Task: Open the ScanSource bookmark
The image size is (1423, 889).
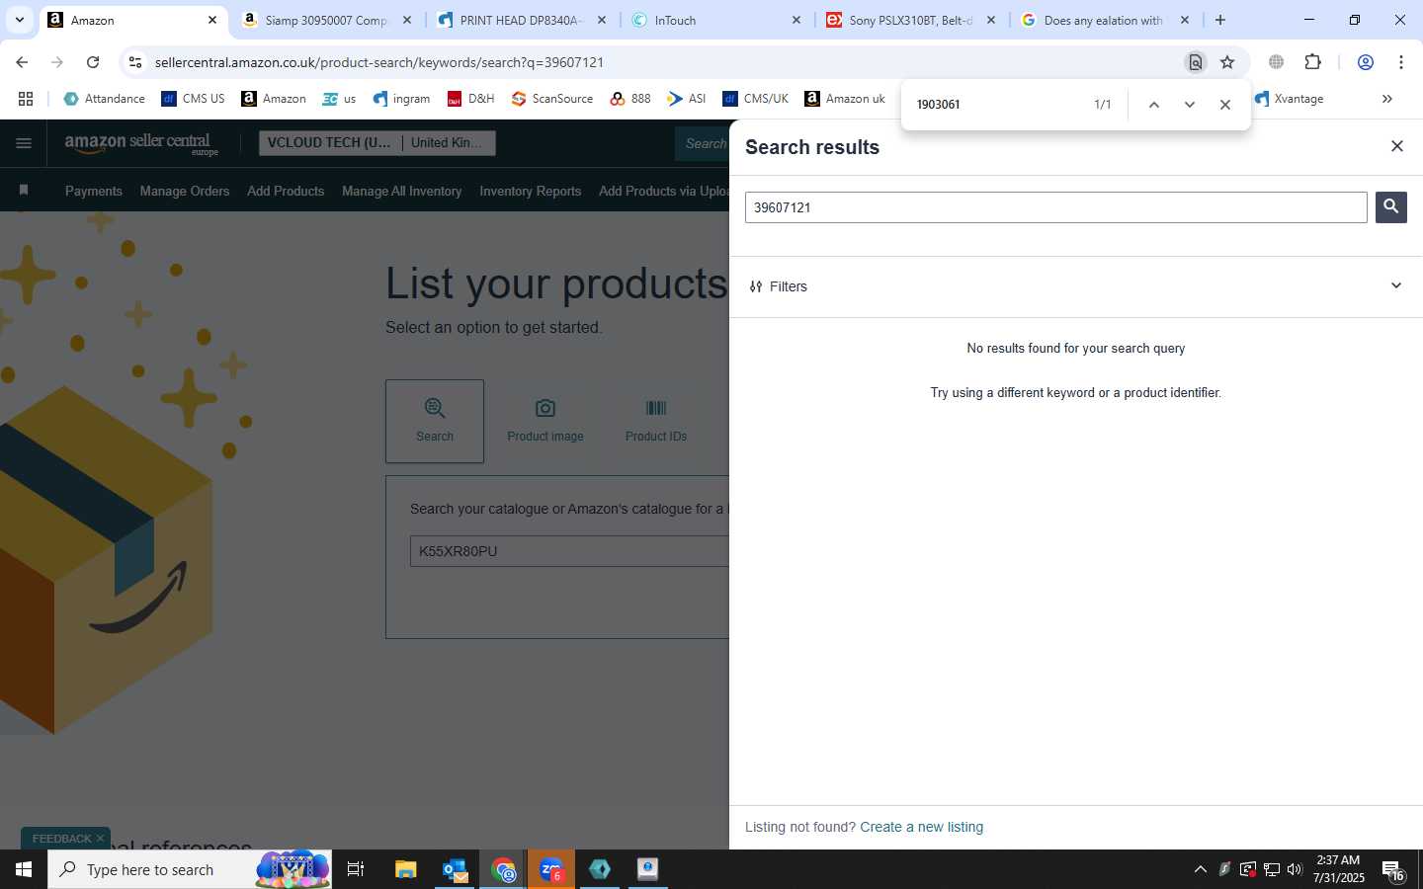Action: tap(552, 99)
